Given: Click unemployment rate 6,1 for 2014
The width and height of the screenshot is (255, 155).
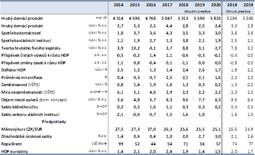Looking at the screenshot, I should coord(120,92).
